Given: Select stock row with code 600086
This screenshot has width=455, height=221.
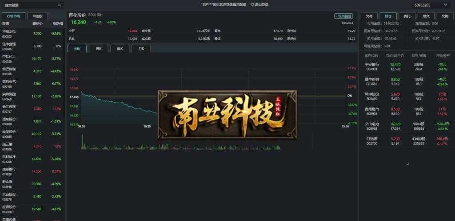Looking at the screenshot, I should pos(32,47).
